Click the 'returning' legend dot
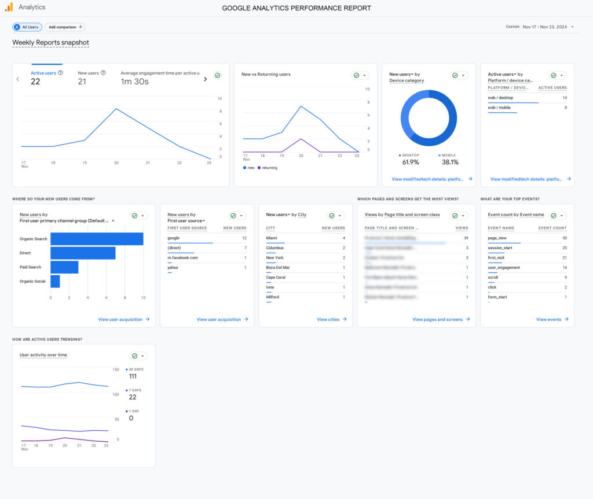 point(259,168)
